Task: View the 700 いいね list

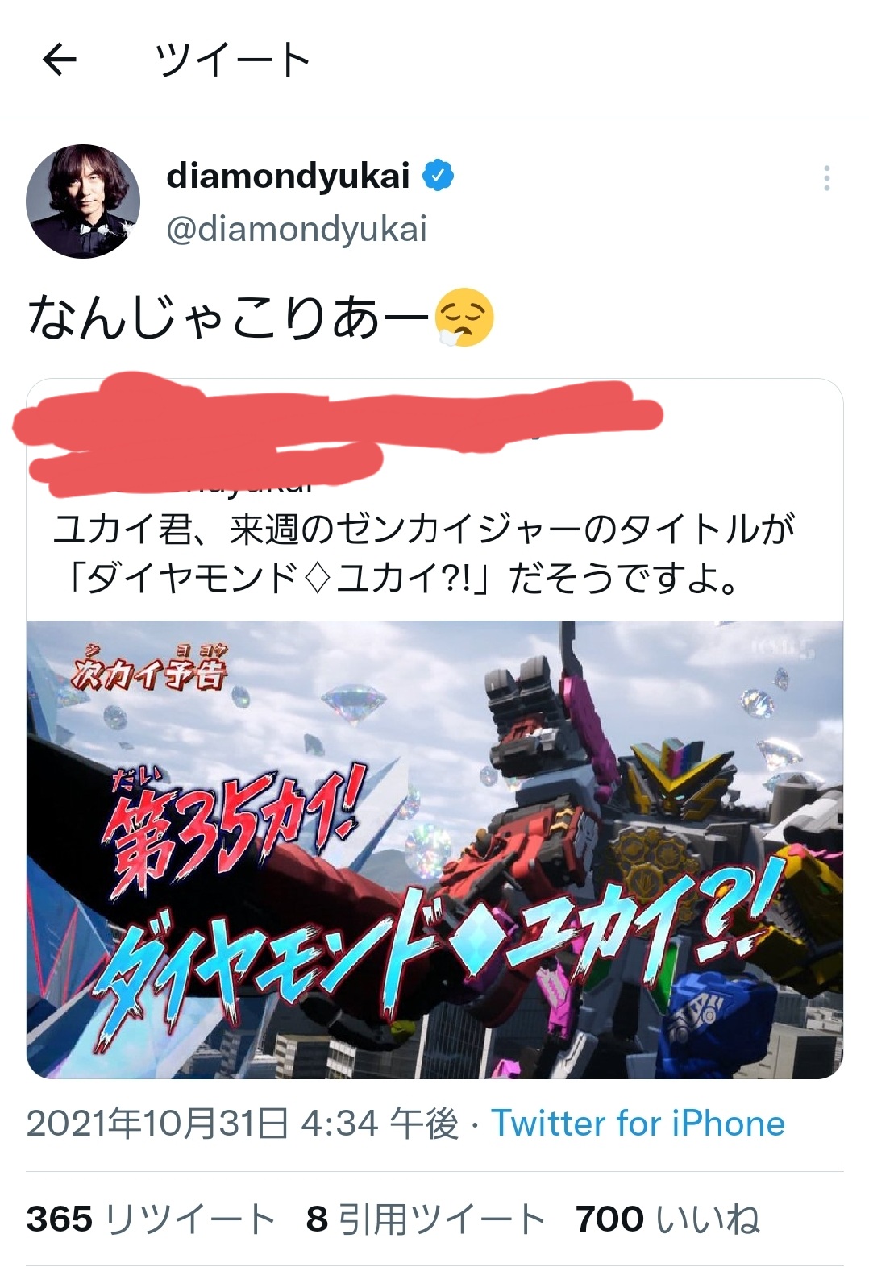Action: tap(667, 1219)
